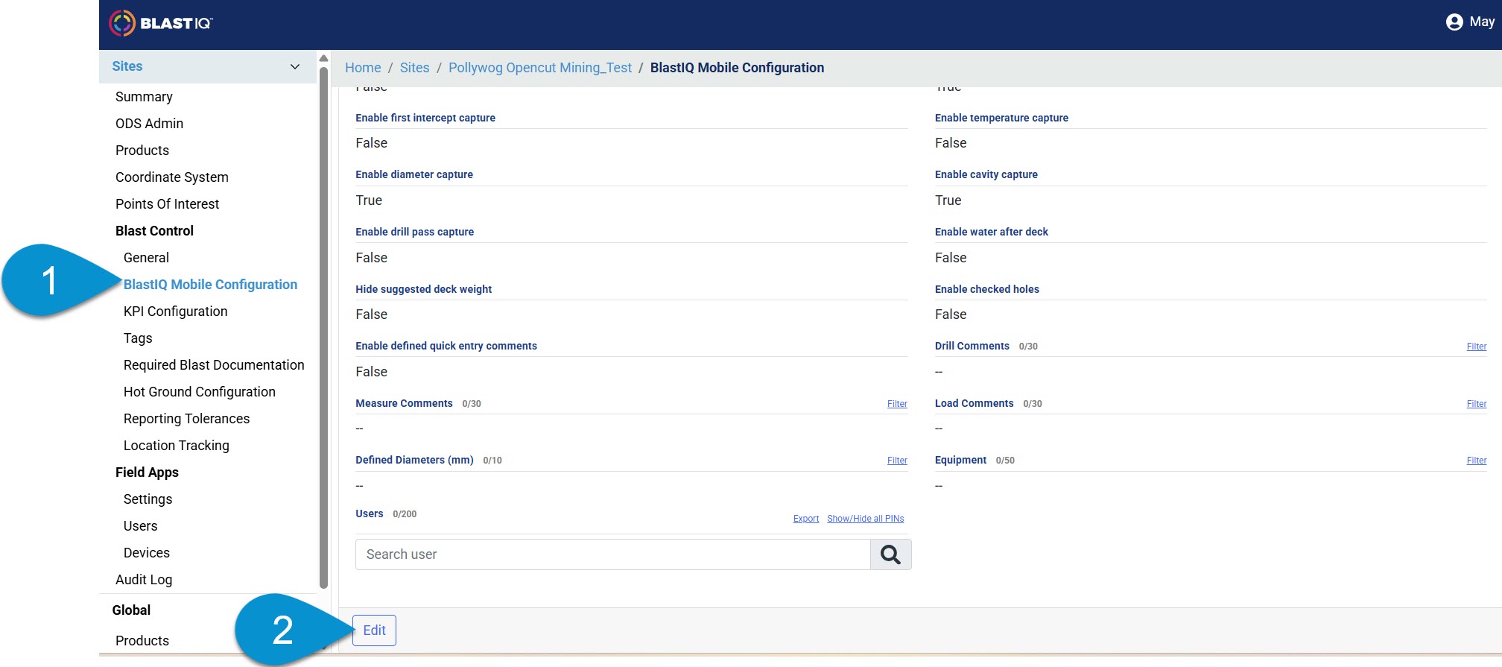Click the BlastIQ logo
This screenshot has width=1502, height=667.
tap(161, 23)
